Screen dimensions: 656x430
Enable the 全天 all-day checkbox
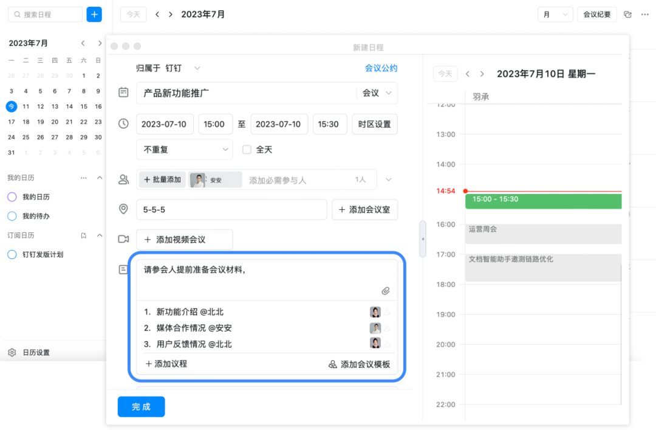coord(247,149)
